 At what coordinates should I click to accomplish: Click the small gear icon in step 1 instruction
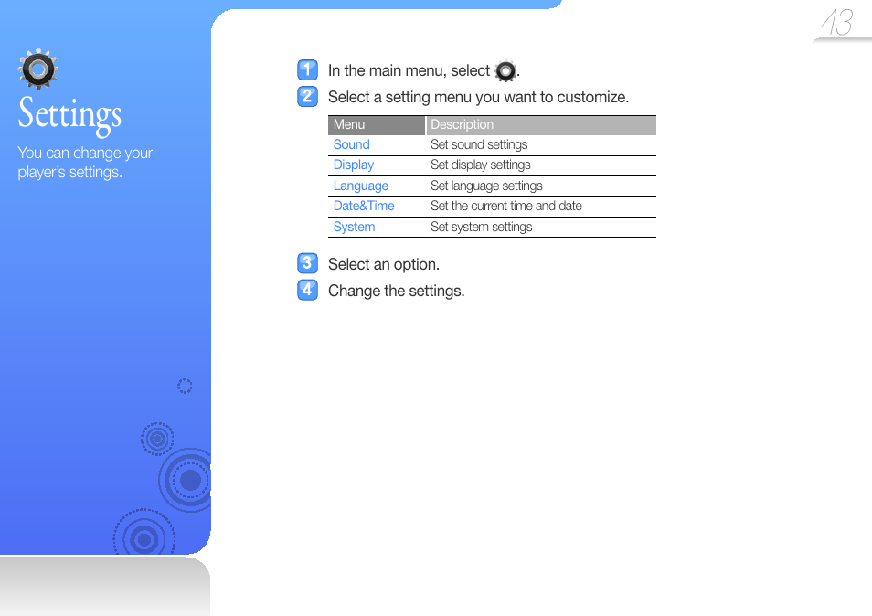tap(505, 71)
